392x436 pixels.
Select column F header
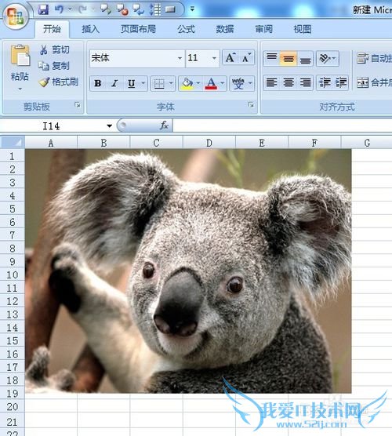click(x=314, y=143)
